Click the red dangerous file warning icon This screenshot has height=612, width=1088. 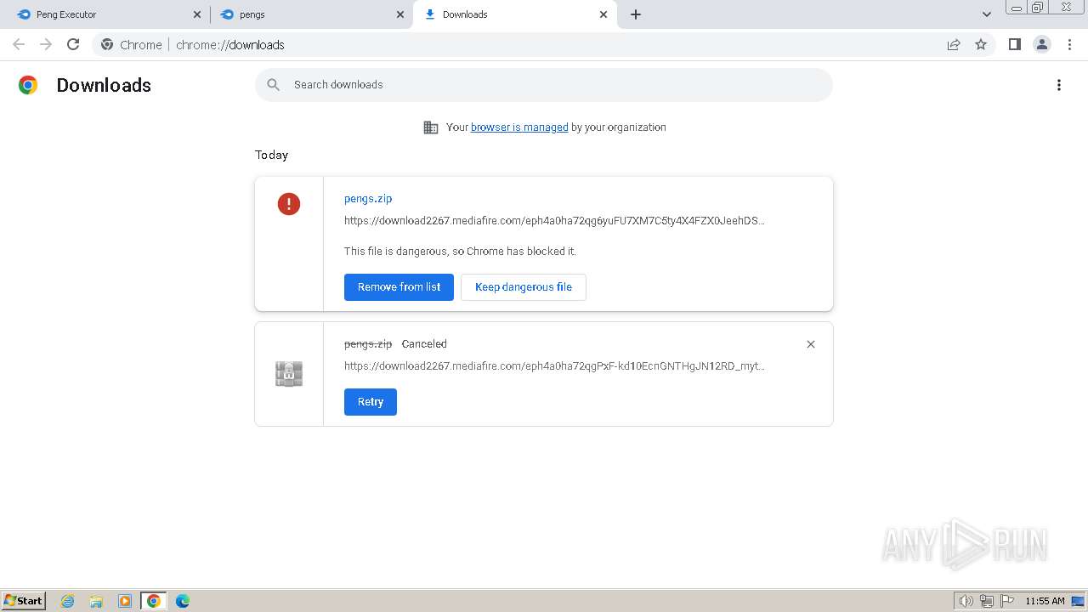click(289, 204)
